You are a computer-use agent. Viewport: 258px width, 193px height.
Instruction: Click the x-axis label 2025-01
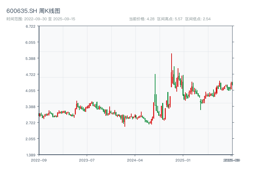point(183,160)
